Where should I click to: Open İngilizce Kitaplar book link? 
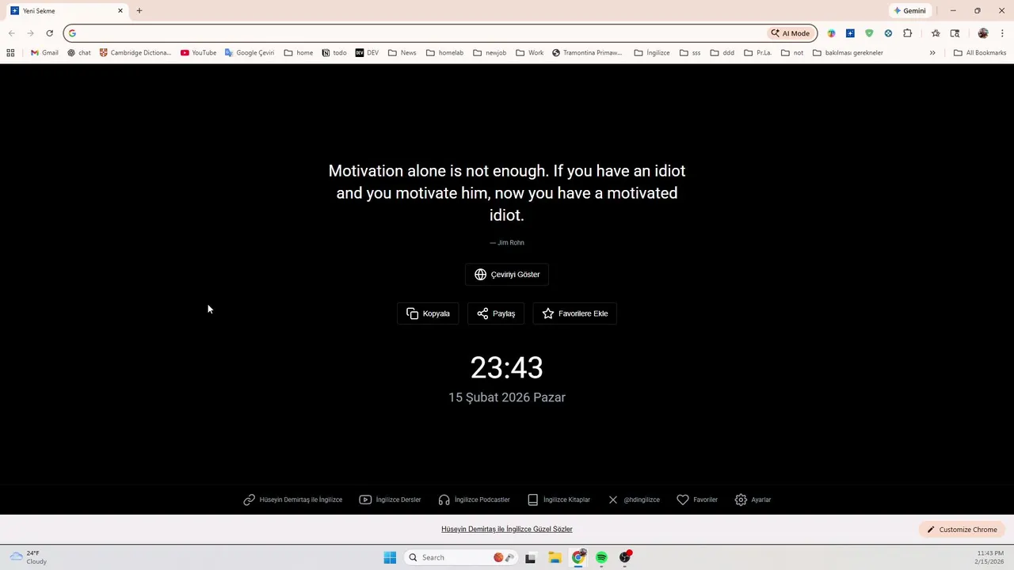click(558, 500)
